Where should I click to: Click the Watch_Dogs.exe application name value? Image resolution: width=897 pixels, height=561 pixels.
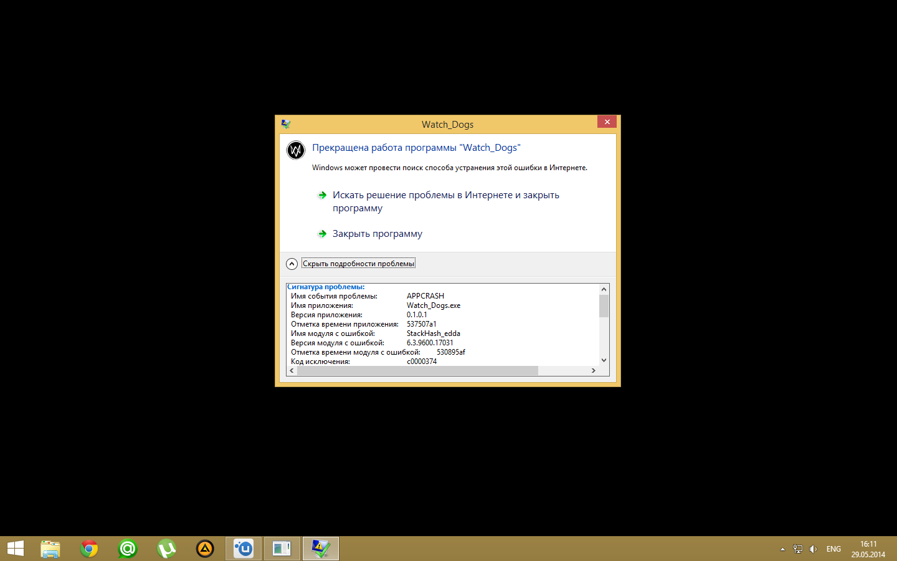pyautogui.click(x=434, y=305)
